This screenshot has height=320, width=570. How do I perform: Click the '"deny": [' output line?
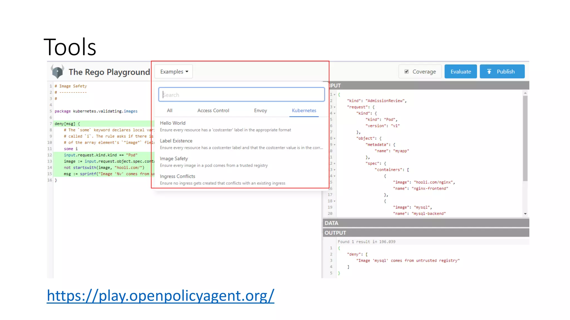pyautogui.click(x=357, y=254)
